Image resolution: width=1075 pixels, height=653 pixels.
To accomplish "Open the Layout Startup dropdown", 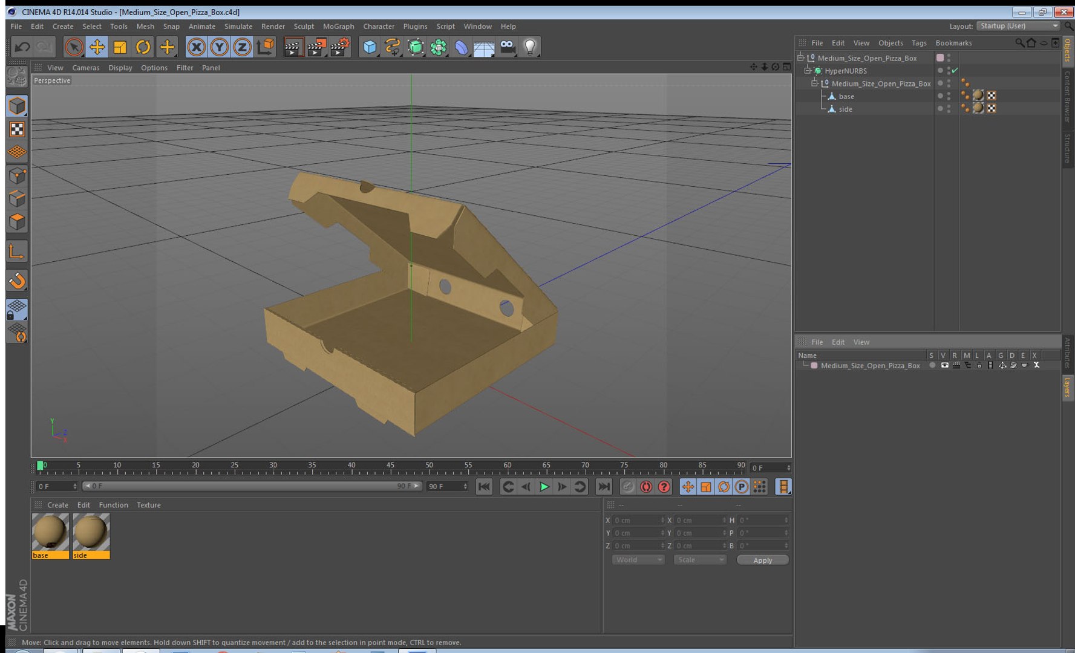I will (x=1019, y=26).
